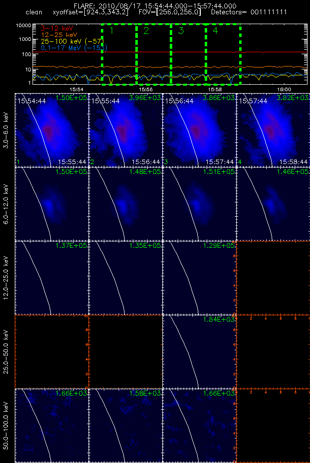Open the 25.0-50.0 keV image labeled 1.84E+03
This screenshot has width=310, height=463.
(199, 351)
